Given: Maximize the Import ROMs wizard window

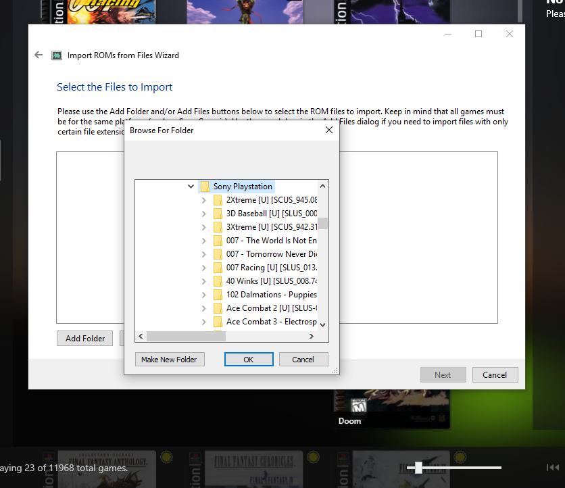Looking at the screenshot, I should [x=478, y=34].
